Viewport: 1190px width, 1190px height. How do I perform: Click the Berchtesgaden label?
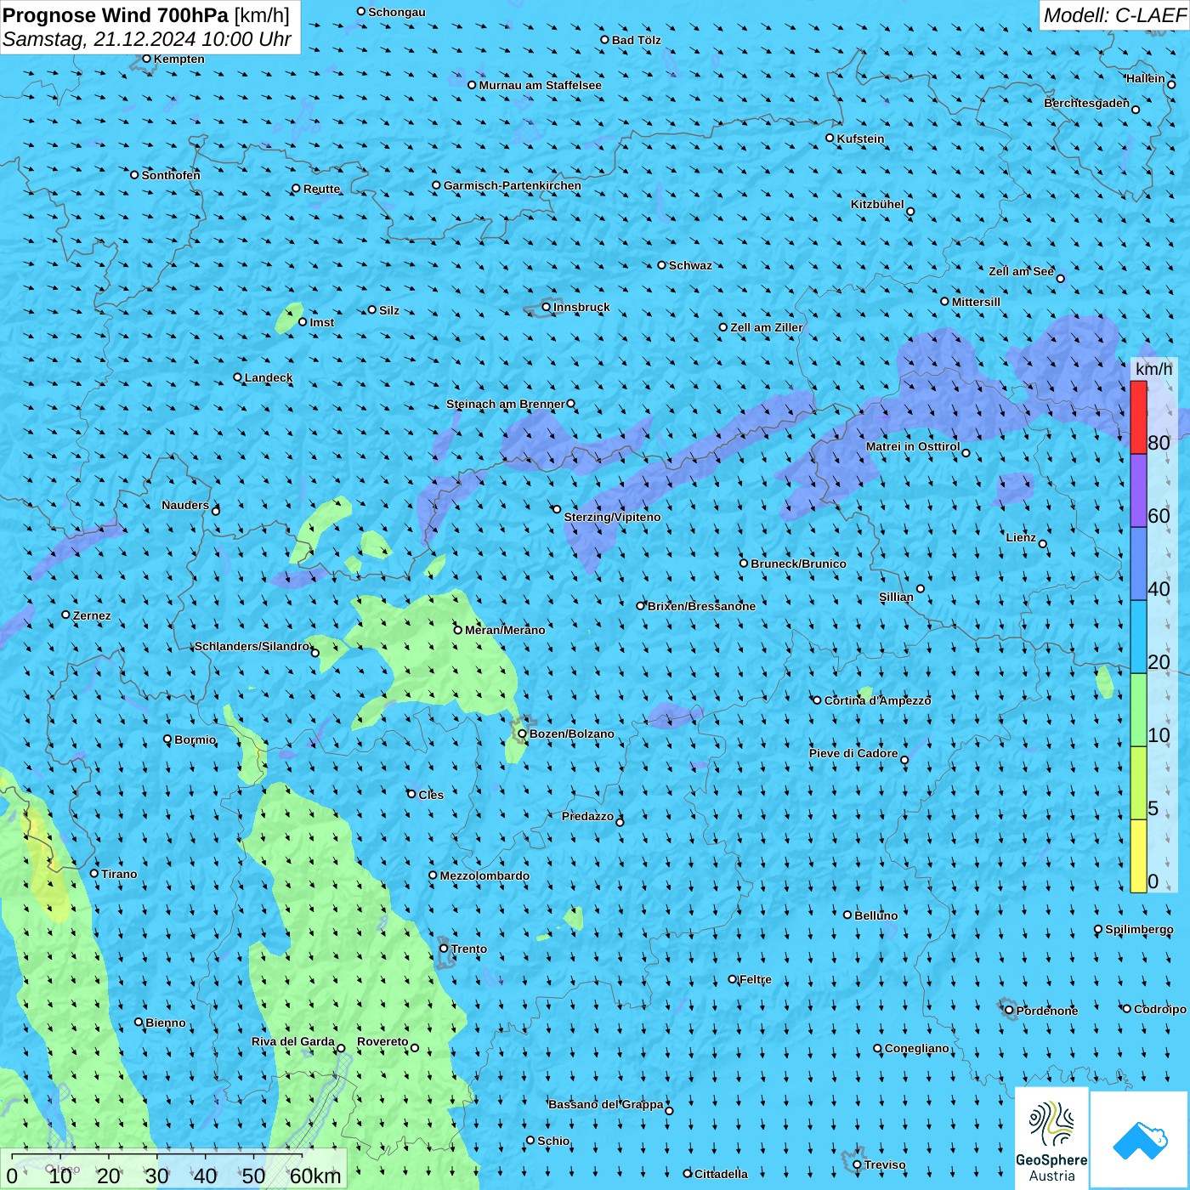click(1086, 103)
